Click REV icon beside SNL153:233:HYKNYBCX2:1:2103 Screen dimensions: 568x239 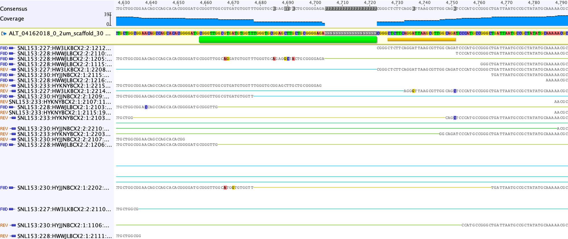(x=13, y=118)
